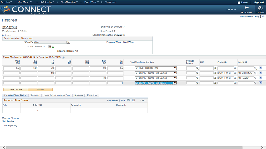Screen dimensions: 266x149
Task: Open the NavBar compass icon
Action: click(260, 8)
